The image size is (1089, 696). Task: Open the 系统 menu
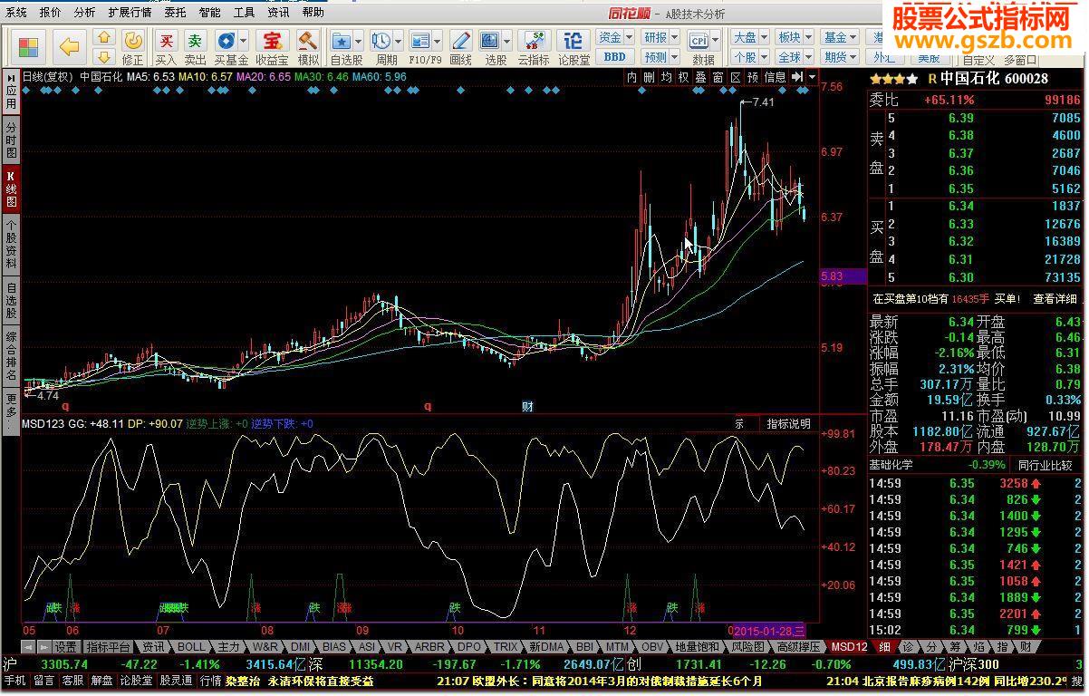[x=16, y=13]
